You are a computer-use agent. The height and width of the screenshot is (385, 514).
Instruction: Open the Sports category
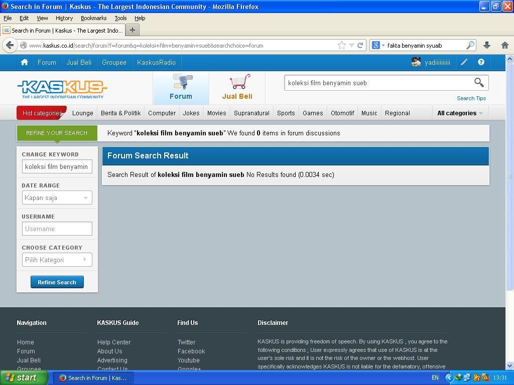[x=286, y=113]
